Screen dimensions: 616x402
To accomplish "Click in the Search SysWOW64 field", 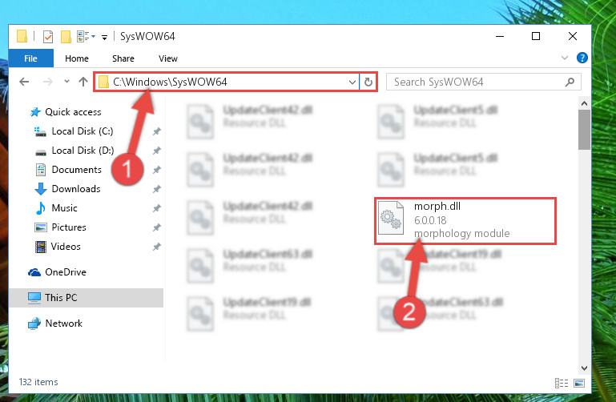I will (475, 82).
